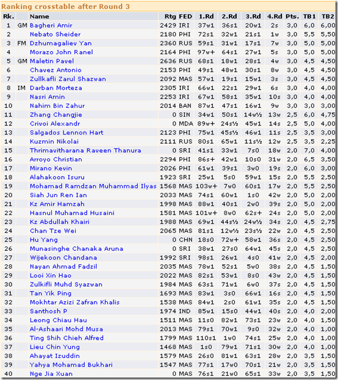Select the Rtg column header
Screen dimensions: 338x380
170,16
